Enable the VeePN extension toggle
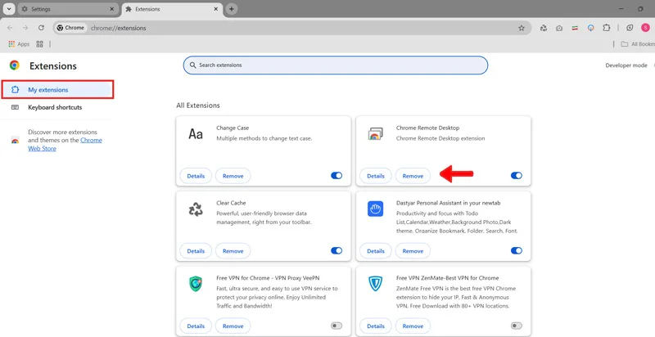This screenshot has width=655, height=337. tap(337, 326)
